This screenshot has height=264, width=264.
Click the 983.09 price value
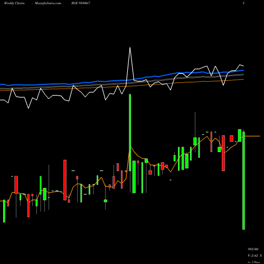(253, 249)
